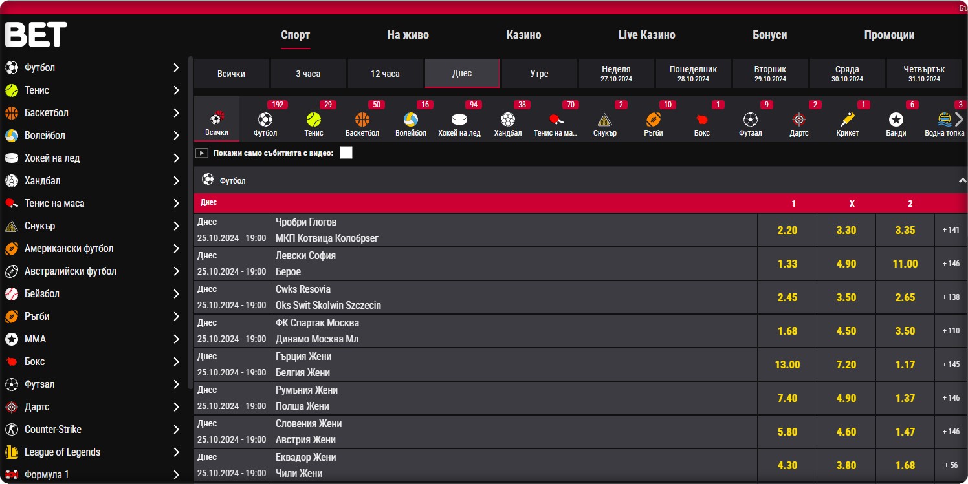Screen dimensions: 968x484
Task: Open the Казино tab
Action: pyautogui.click(x=523, y=36)
